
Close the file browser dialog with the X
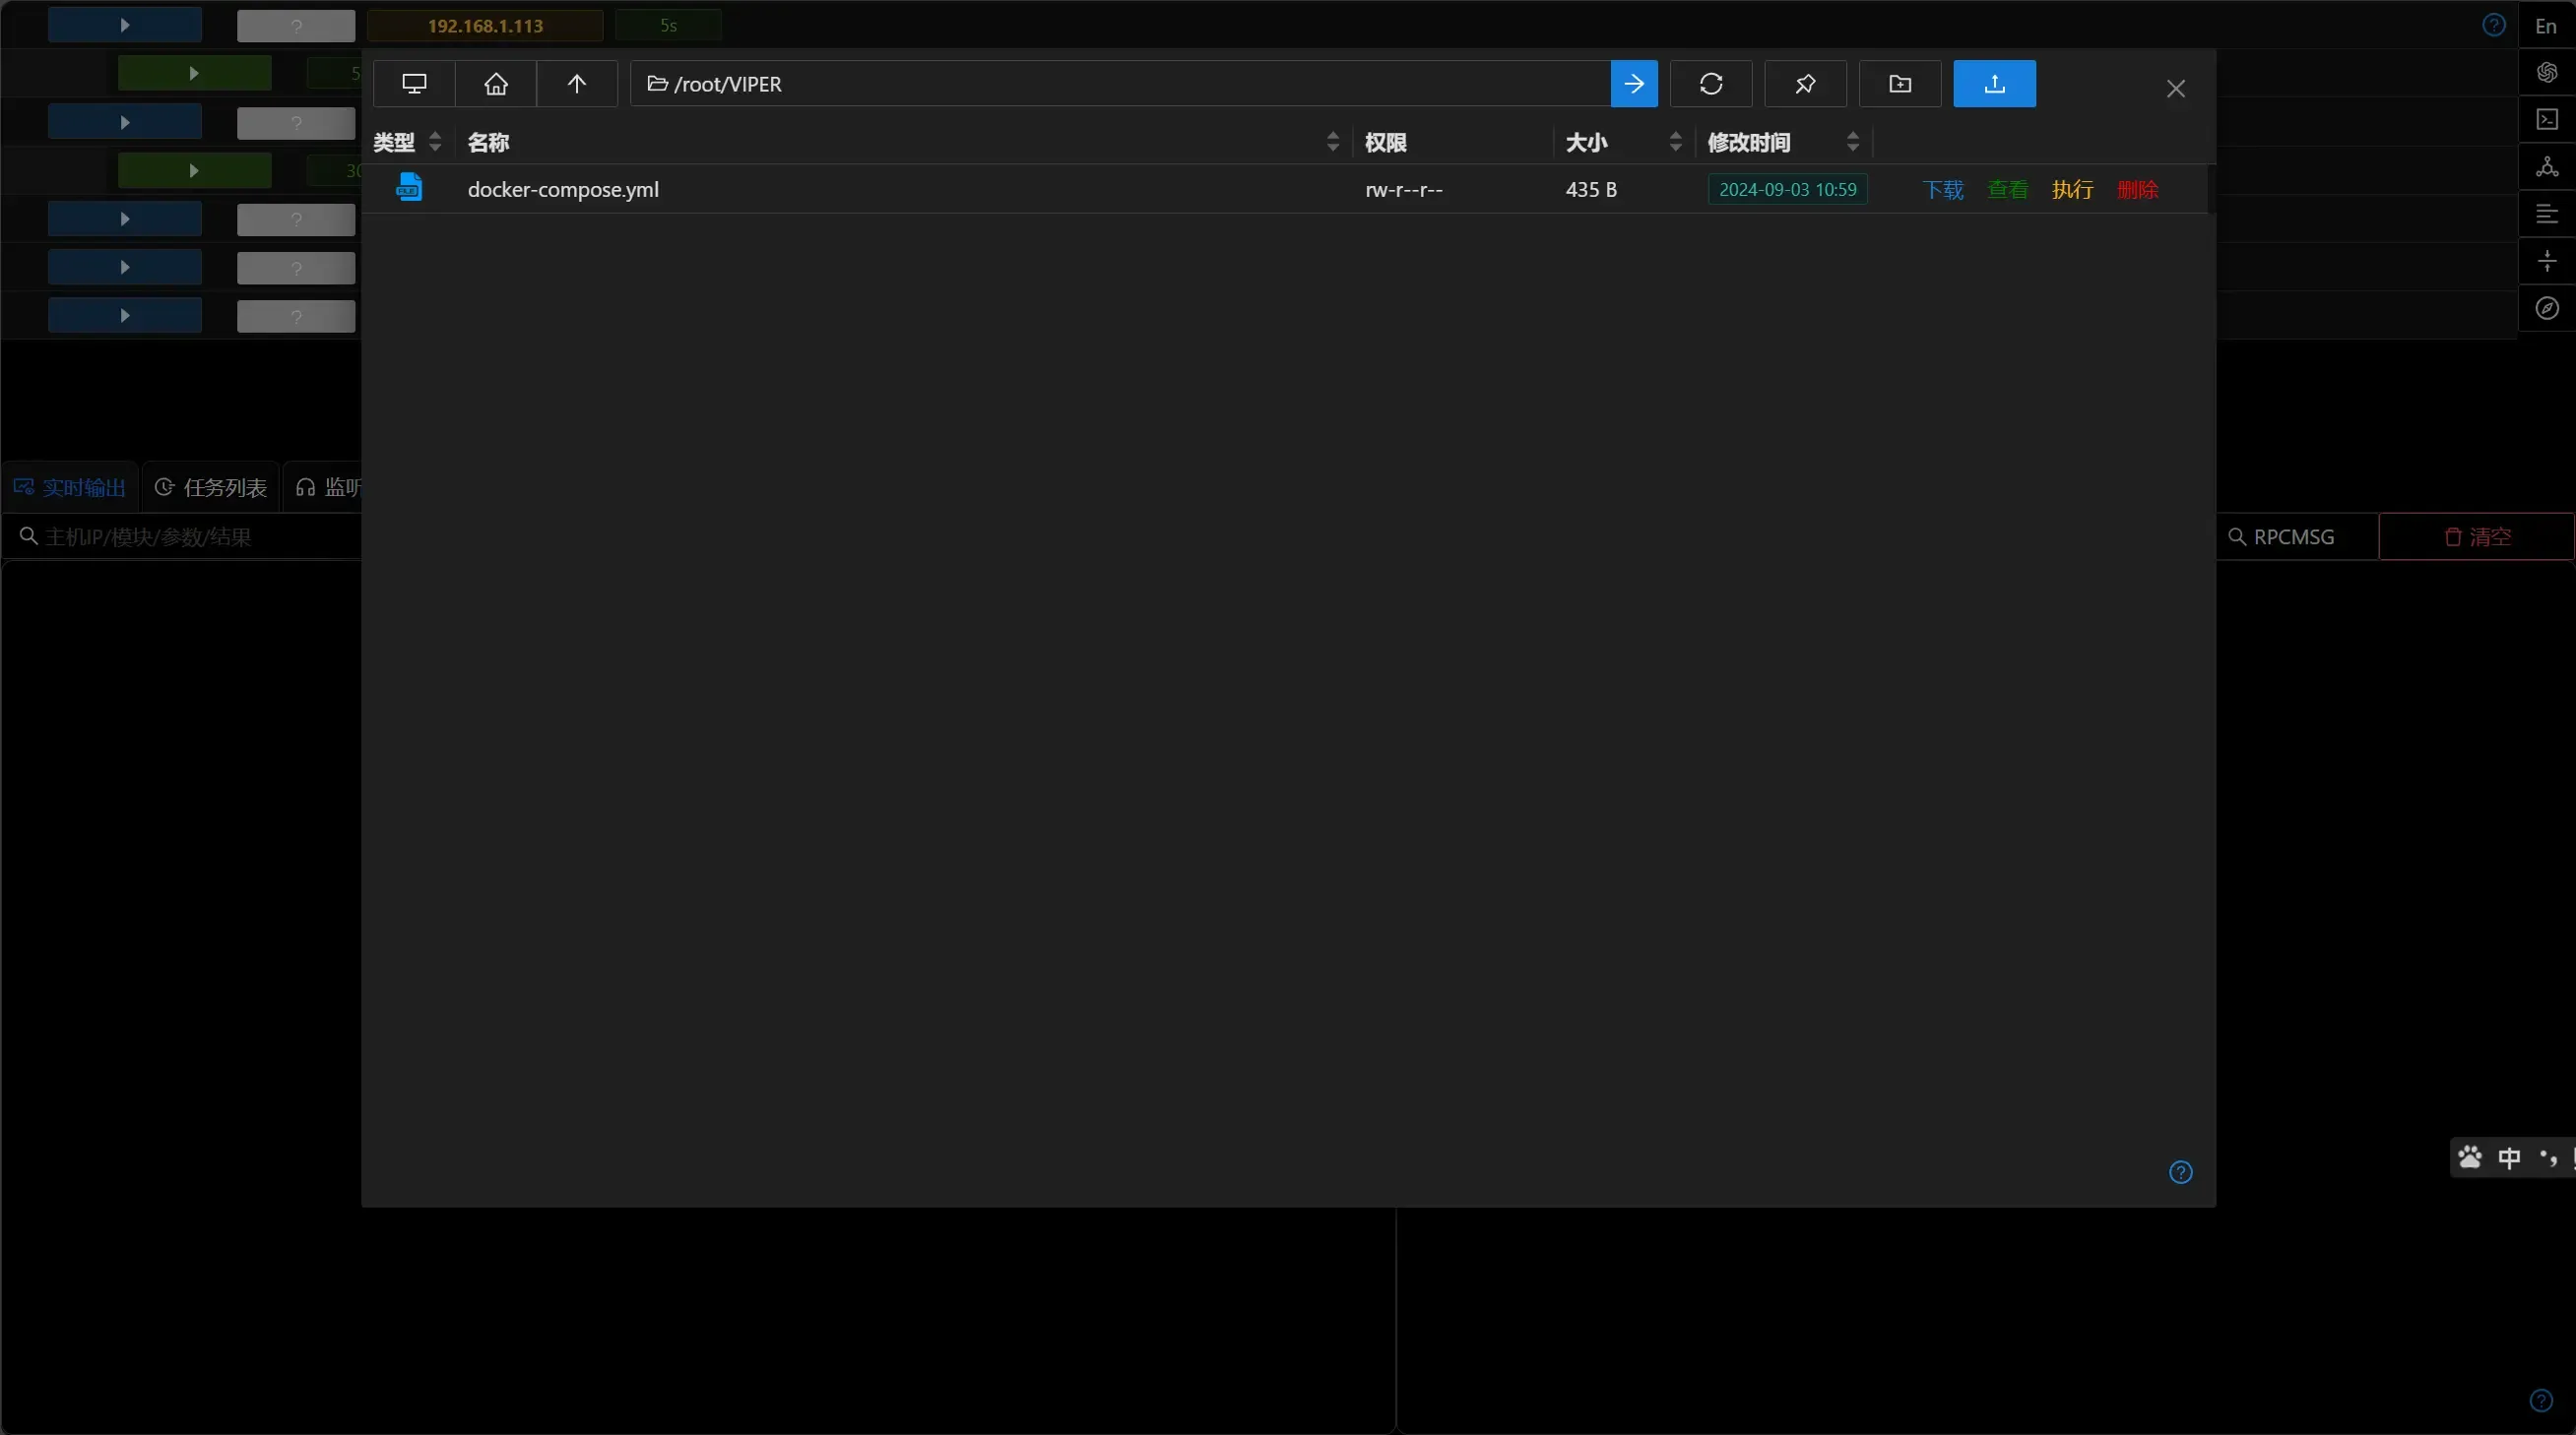click(2176, 89)
